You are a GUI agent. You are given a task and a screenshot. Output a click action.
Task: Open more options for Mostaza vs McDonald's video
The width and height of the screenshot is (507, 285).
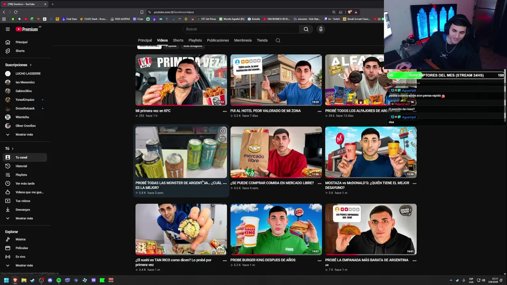tap(414, 183)
